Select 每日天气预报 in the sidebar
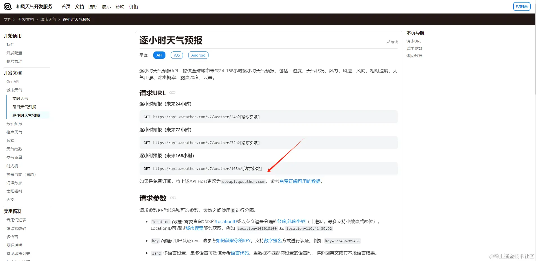The width and height of the screenshot is (536, 261). (x=24, y=107)
